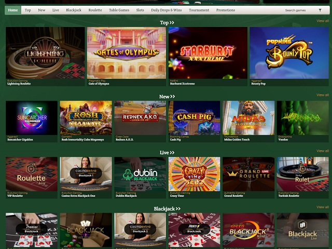Image resolution: width=332 pixels, height=249 pixels.
Task: Click the Gate of Olympus title text
Action: [99, 84]
